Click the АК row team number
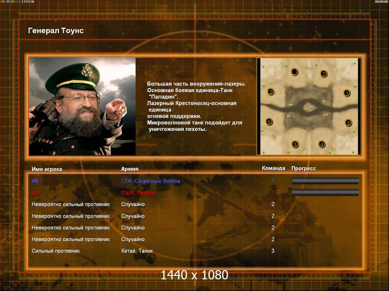The image size is (389, 291). (x=273, y=181)
